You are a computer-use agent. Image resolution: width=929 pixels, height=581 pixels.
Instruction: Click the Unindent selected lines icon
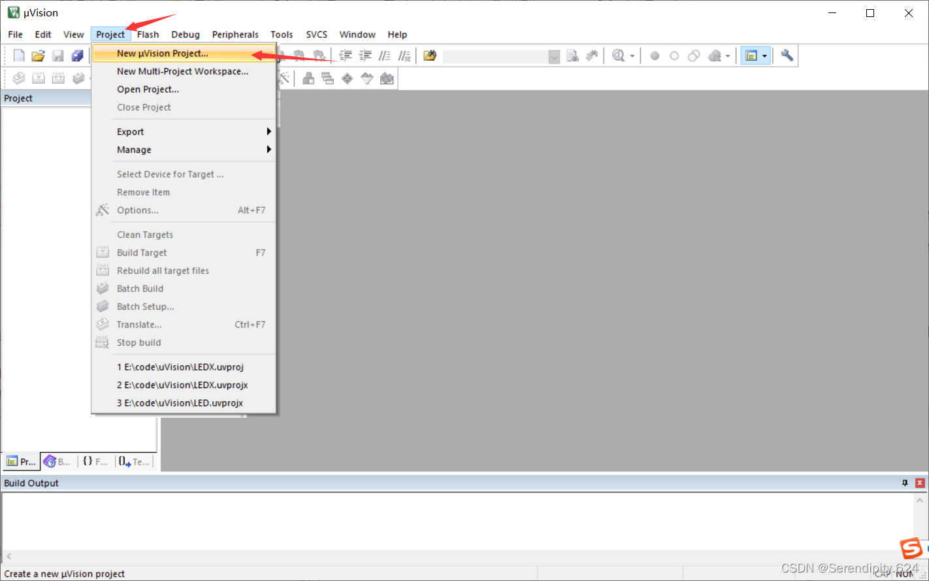click(365, 56)
